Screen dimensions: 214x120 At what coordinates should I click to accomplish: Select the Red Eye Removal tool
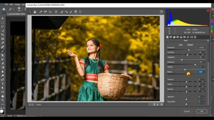pyautogui.click(x=67, y=12)
